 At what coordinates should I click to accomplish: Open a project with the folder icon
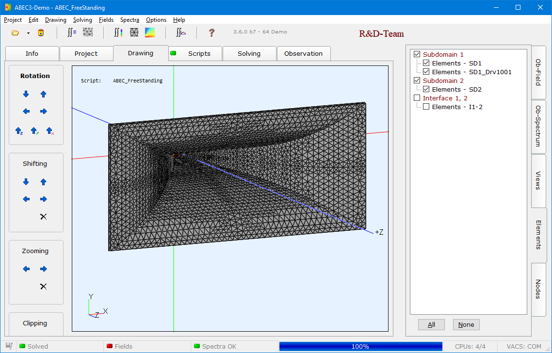tap(15, 33)
